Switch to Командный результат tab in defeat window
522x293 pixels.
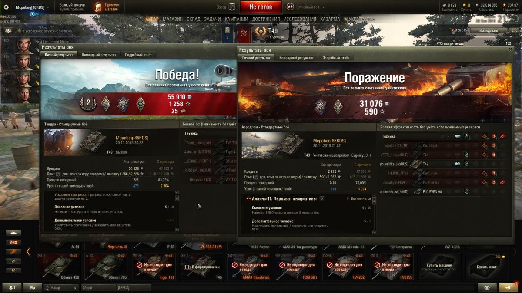(x=296, y=58)
